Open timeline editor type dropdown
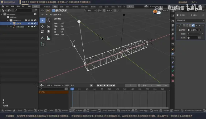The height and width of the screenshot is (119, 206). (x=42, y=85)
